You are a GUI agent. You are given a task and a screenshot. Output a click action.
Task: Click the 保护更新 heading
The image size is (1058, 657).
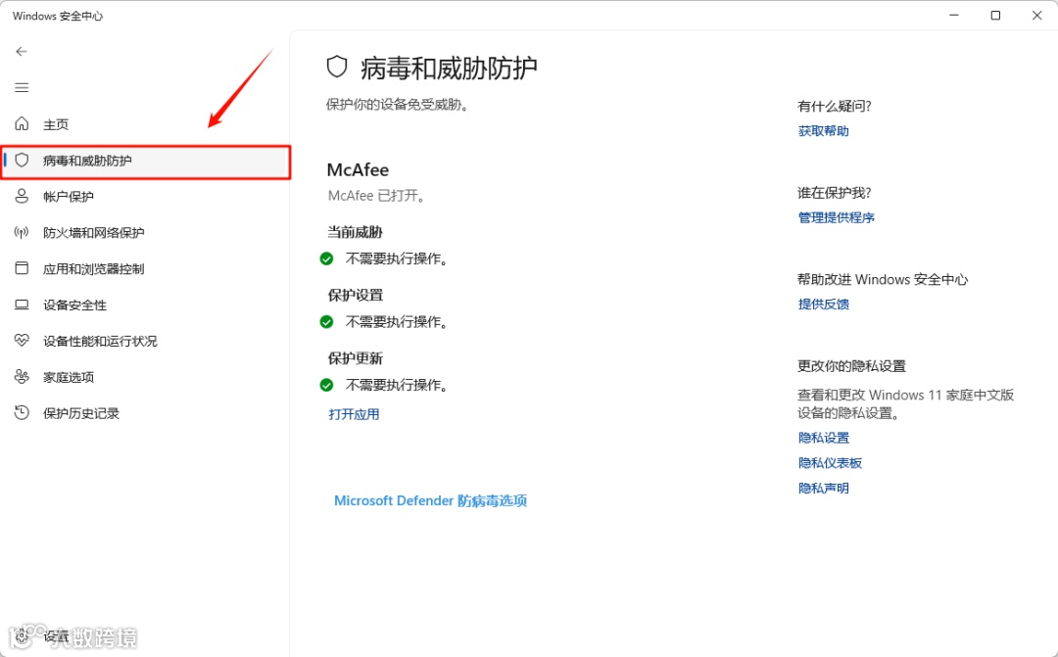click(x=355, y=358)
